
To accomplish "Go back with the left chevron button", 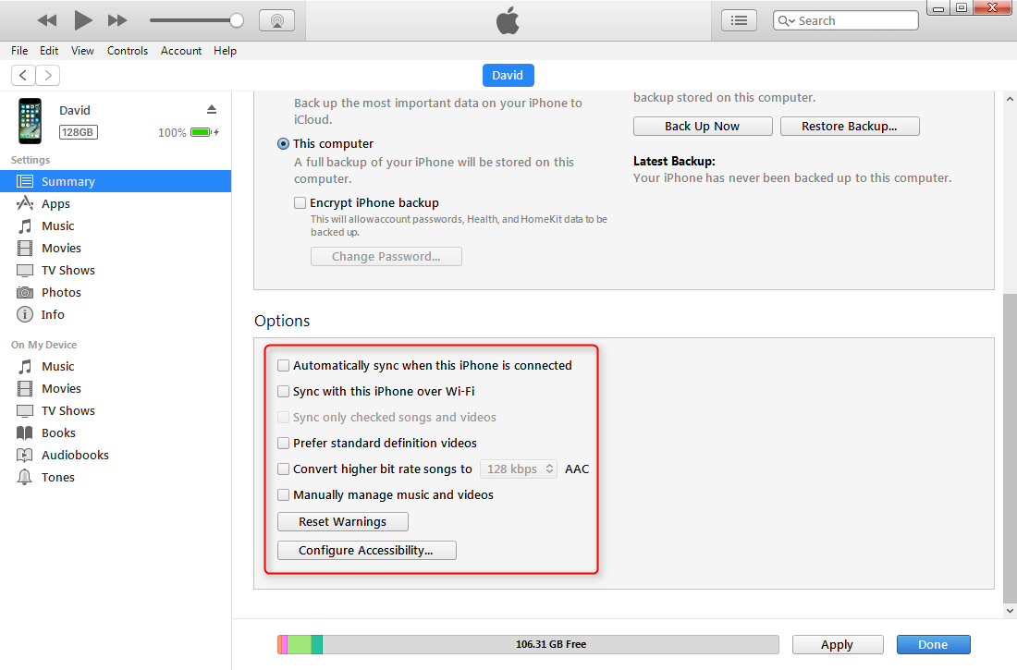I will click(x=23, y=76).
